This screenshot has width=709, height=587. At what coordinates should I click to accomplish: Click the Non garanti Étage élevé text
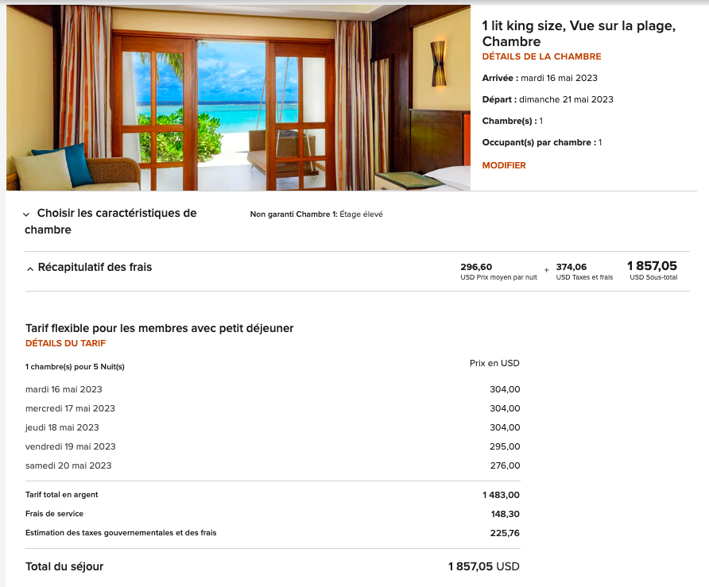pyautogui.click(x=316, y=214)
